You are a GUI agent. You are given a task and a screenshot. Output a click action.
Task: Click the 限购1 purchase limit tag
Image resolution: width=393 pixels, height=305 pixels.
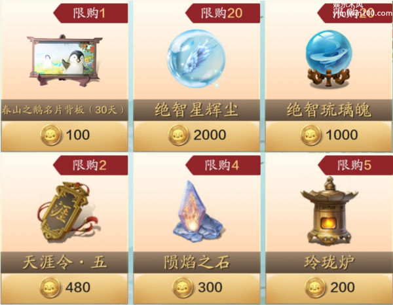90,13
